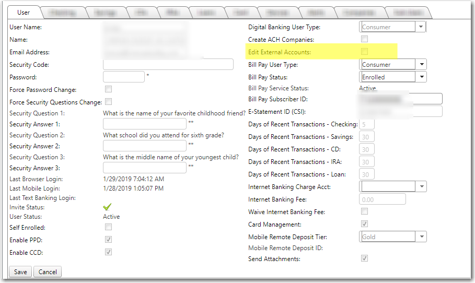Toggle the Create ACH Companies checkbox
Viewport: 475px width, 283px height.
tap(365, 39)
